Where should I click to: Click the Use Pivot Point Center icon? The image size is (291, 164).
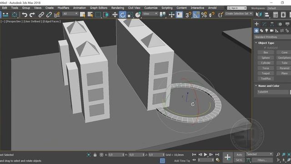[x=163, y=15]
